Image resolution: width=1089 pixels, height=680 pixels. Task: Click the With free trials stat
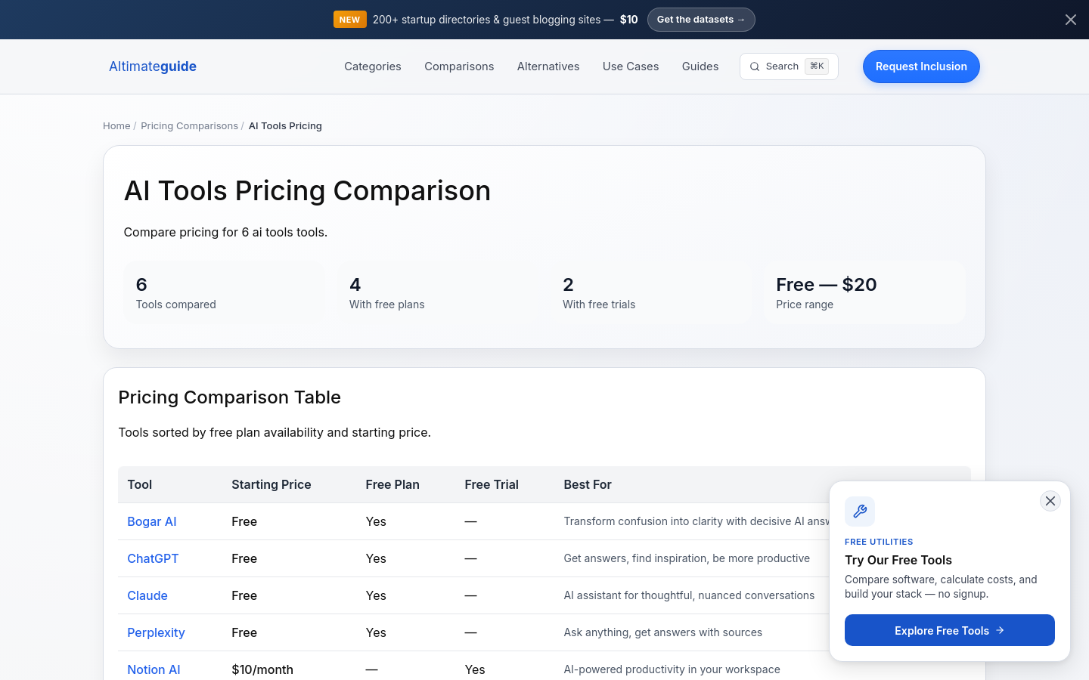(651, 293)
